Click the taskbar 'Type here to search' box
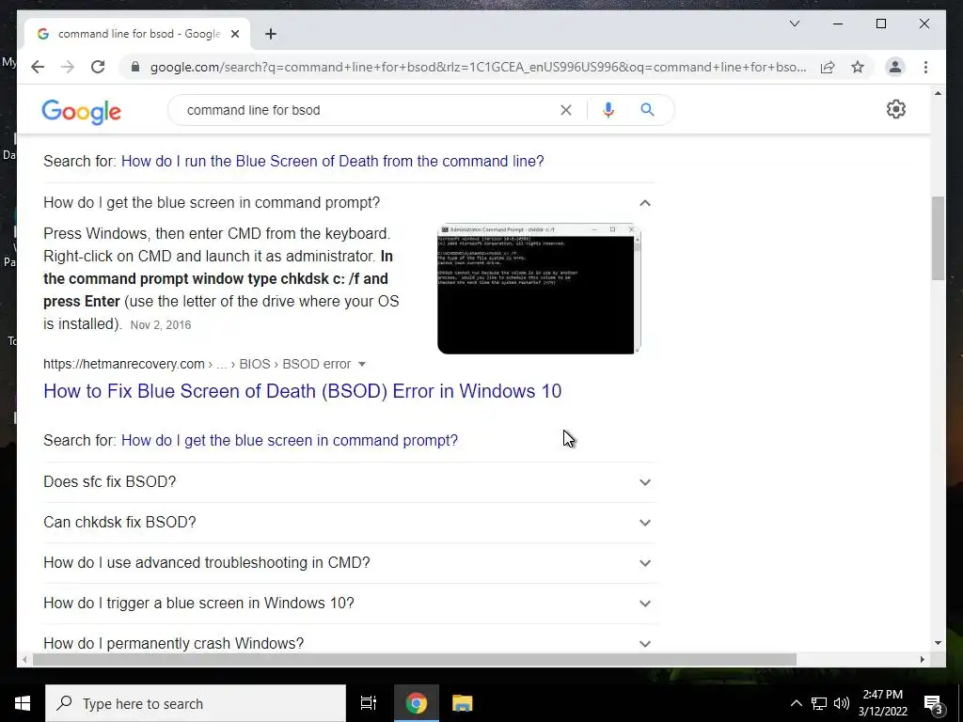 196,703
